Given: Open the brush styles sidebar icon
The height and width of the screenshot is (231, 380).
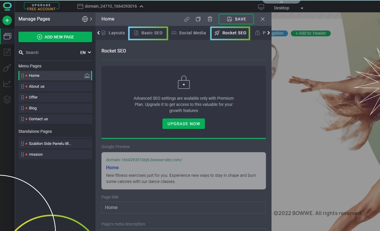Looking at the screenshot, I should click(7, 68).
